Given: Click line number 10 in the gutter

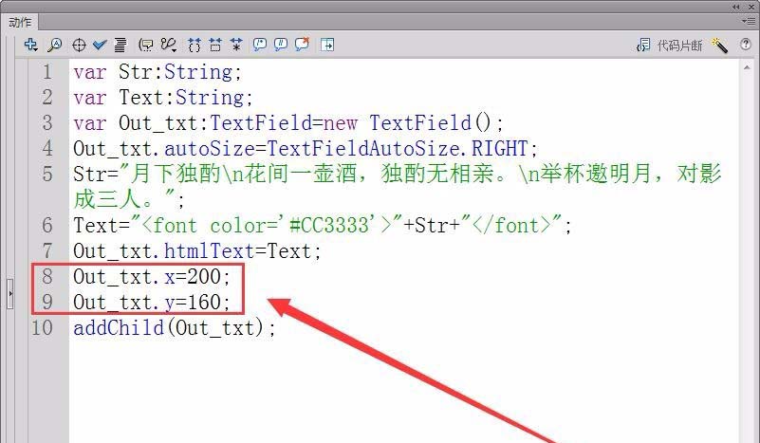Looking at the screenshot, I should pyautogui.click(x=42, y=328).
